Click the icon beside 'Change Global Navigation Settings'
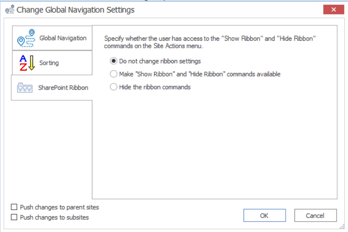 click(10, 9)
